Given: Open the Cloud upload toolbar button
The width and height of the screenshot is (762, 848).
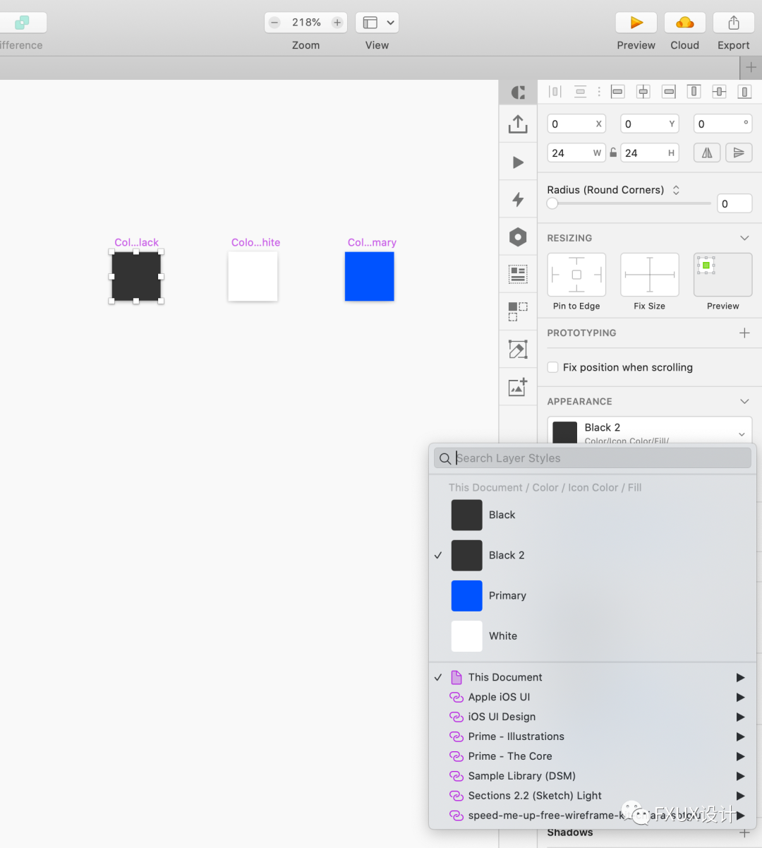Looking at the screenshot, I should click(684, 23).
